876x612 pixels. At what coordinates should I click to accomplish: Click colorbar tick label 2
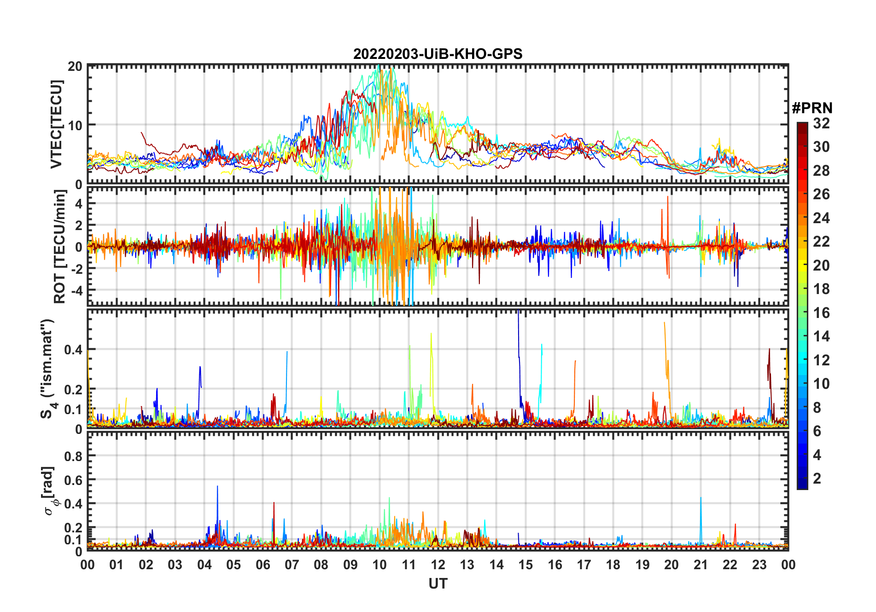tap(817, 479)
